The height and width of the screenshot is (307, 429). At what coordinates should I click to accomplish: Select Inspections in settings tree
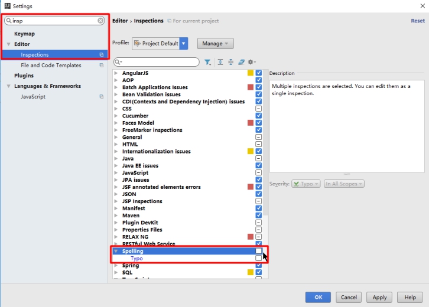(x=55, y=55)
